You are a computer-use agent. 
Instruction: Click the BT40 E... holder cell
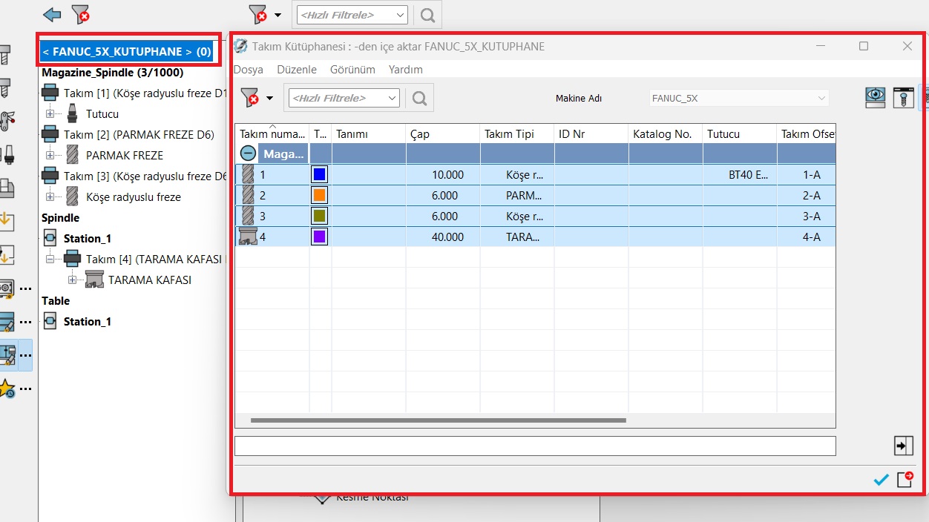[x=740, y=175]
